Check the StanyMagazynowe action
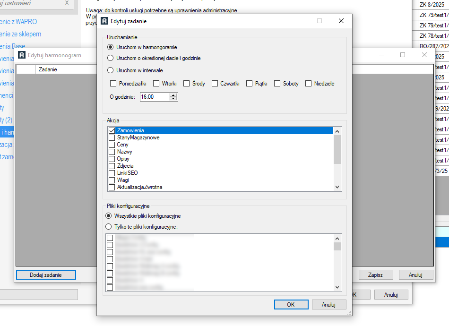Screen dimensions: 449x326 tap(112, 137)
